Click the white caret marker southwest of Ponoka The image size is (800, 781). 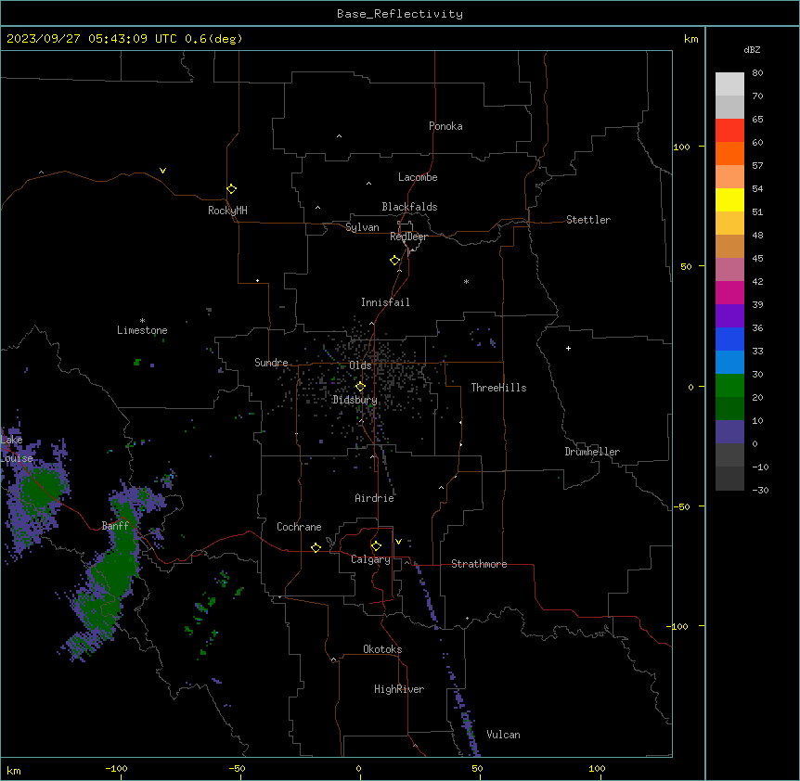[x=340, y=136]
